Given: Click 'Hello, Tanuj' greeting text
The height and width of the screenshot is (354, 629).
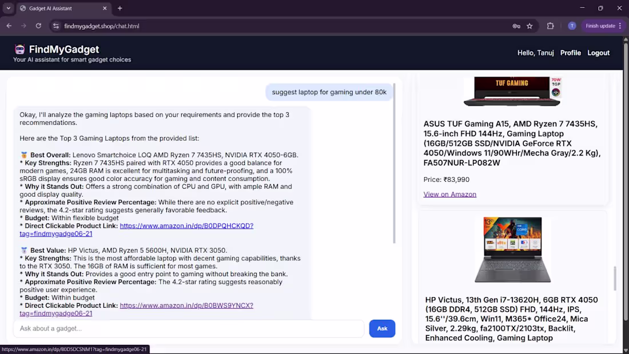Looking at the screenshot, I should [535, 53].
